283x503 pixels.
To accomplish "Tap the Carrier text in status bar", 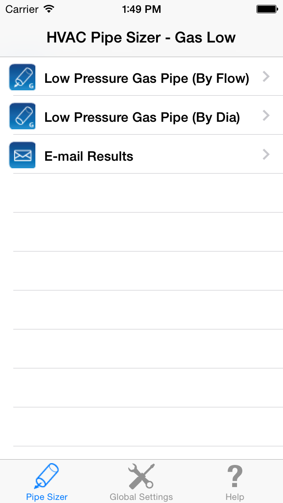I will tap(22, 9).
